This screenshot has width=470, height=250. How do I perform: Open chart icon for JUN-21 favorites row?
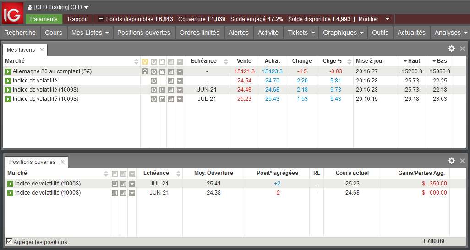coord(171,90)
